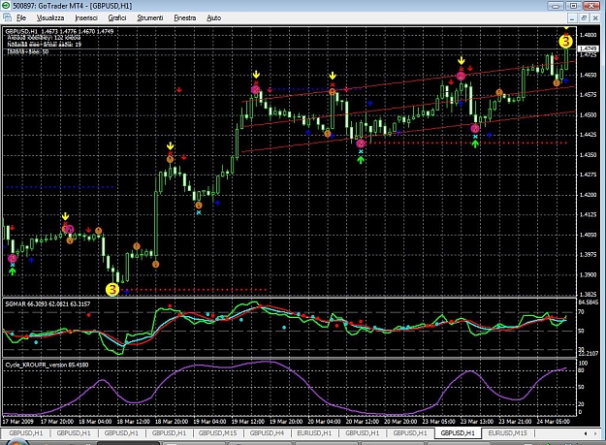Click the SGMAR indicator values label

[48, 304]
